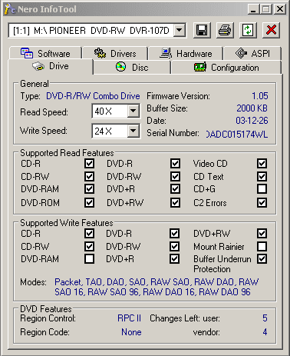Viewport: 290px width, 356px height.
Task: Toggle the Buffer Underrun Protection checkbox
Action: (x=262, y=259)
